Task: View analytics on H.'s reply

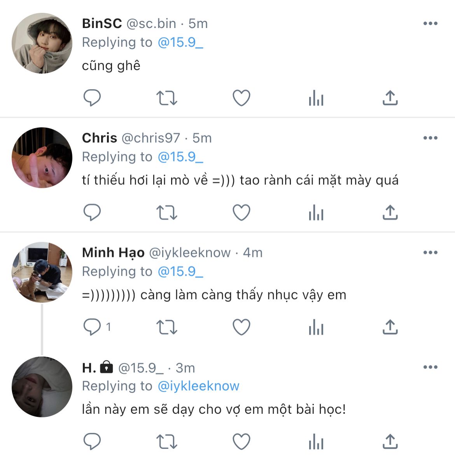Action: click(316, 441)
